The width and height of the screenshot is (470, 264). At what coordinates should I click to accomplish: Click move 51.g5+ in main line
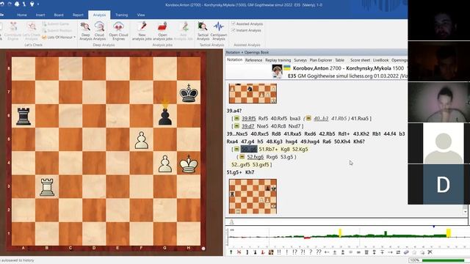coord(234,172)
